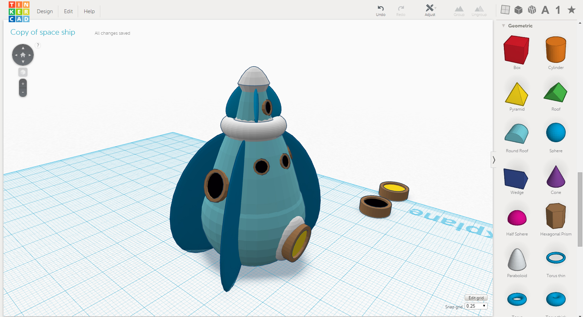The height and width of the screenshot is (317, 583).
Task: Zoom out with the minus button
Action: (23, 92)
